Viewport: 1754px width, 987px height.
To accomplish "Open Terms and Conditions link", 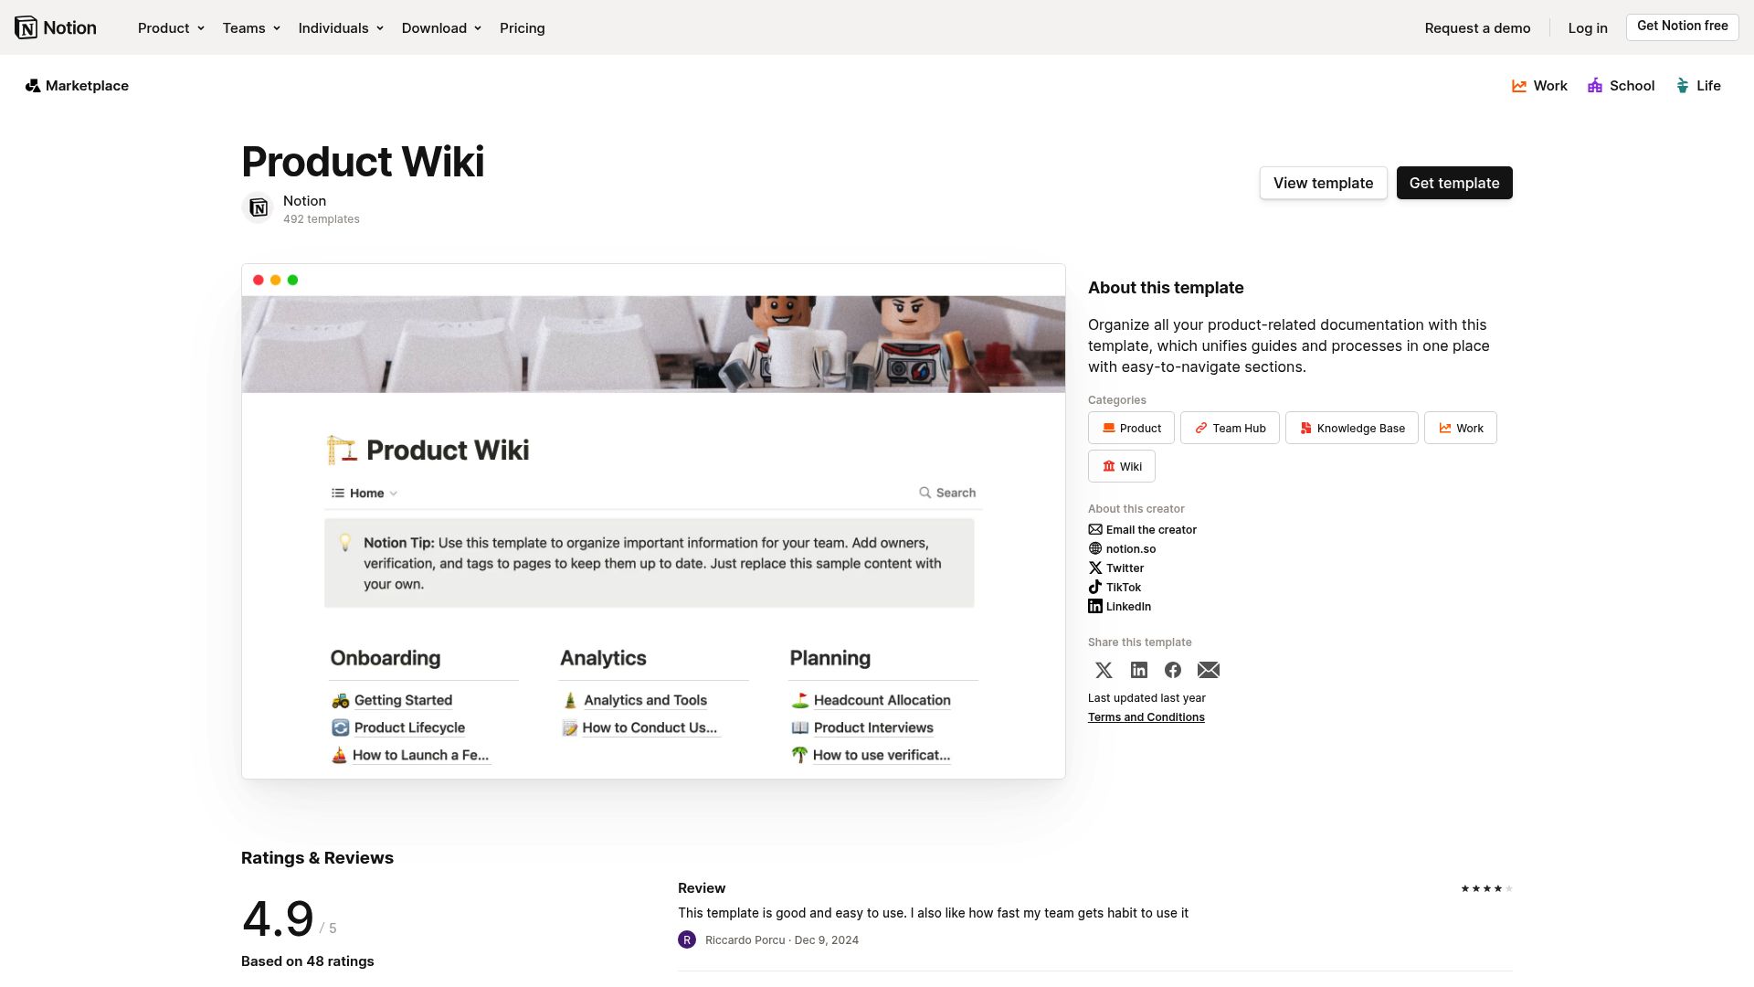I will coord(1146,718).
